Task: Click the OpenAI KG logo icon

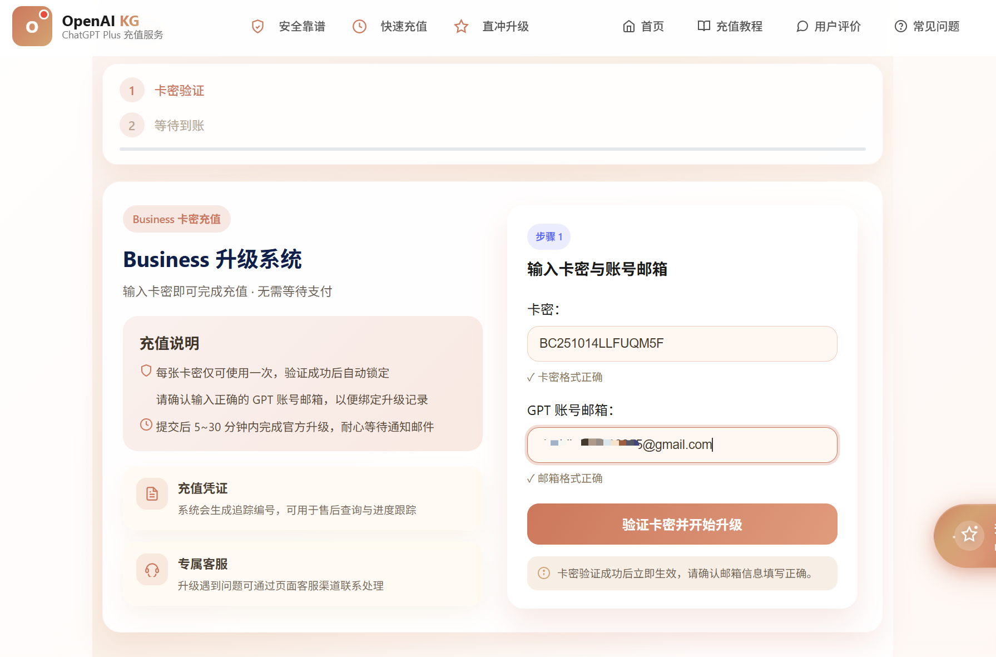Action: (x=32, y=26)
